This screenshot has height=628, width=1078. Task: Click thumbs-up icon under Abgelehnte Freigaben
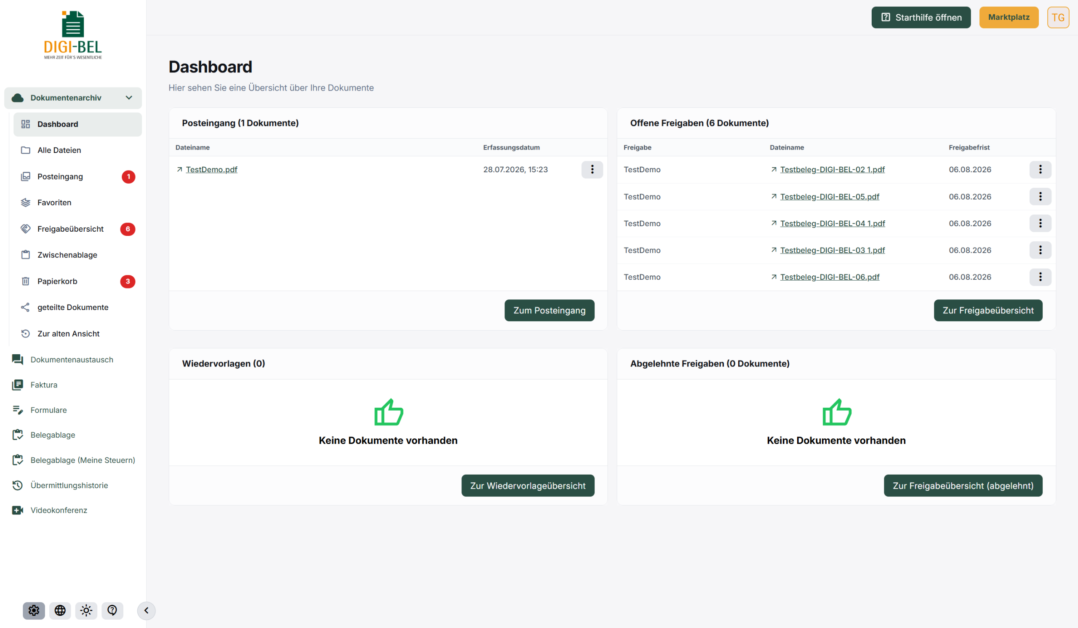coord(837,412)
